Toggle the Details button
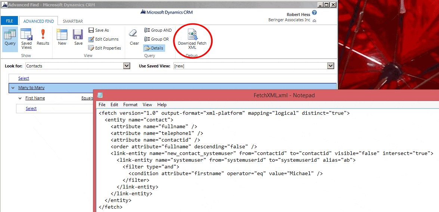The height and width of the screenshot is (212, 439). coord(154,48)
